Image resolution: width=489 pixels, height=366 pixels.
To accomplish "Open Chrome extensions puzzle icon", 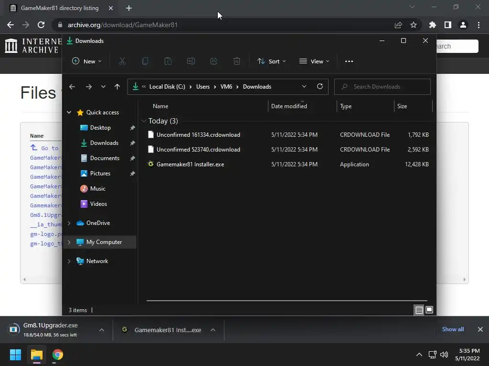I will (433, 25).
